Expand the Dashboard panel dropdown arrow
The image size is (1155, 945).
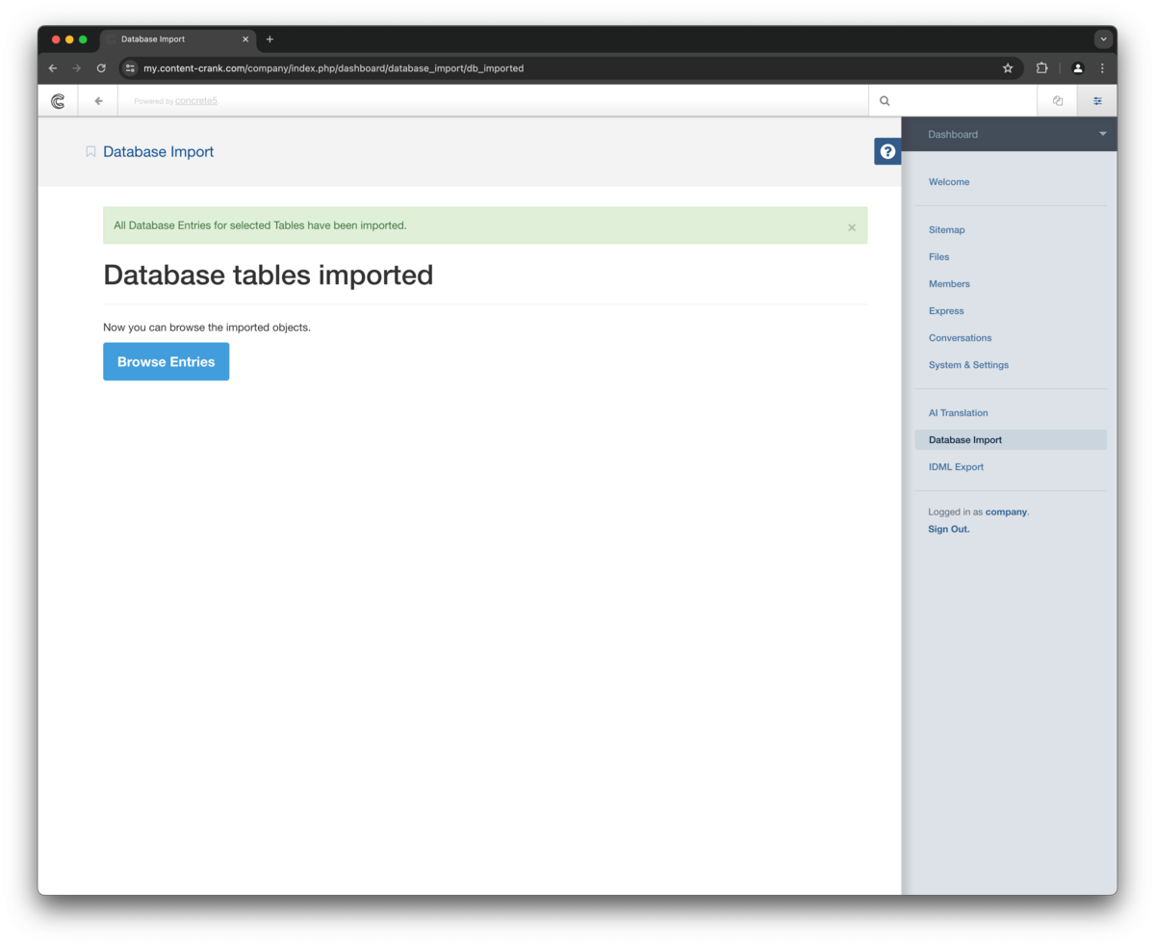click(1103, 134)
